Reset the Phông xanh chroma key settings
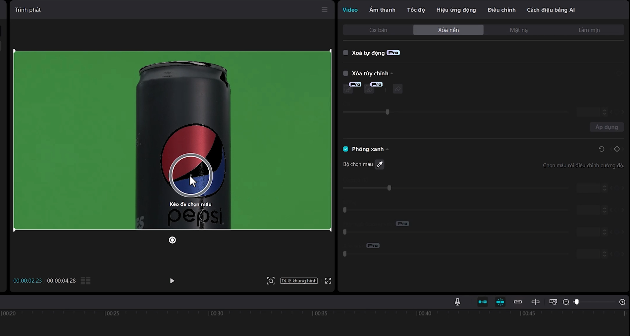Screen dimensions: 630x336 point(602,149)
